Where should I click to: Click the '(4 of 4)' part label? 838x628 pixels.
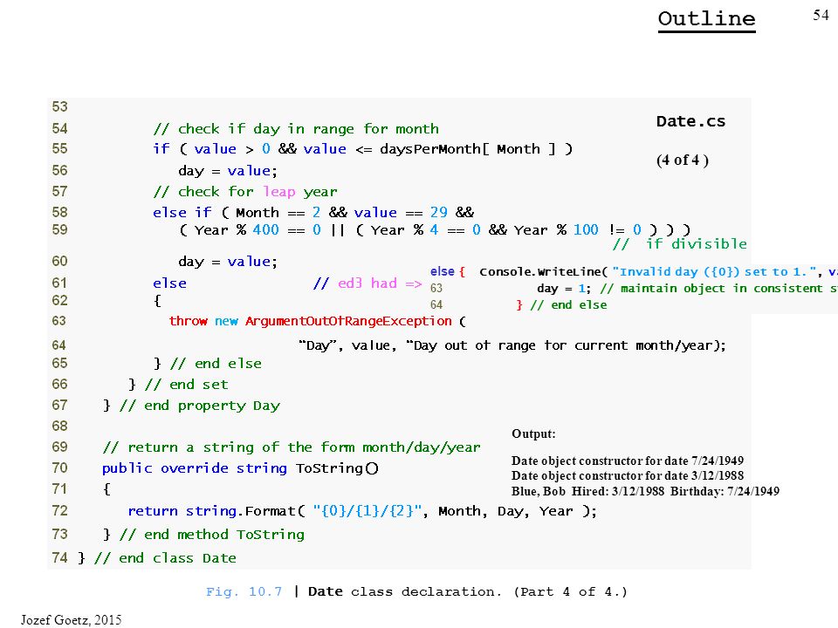click(683, 160)
